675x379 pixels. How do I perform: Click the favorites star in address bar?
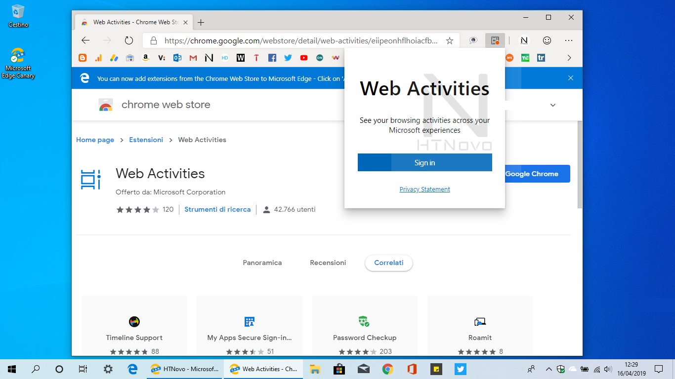[x=449, y=40]
